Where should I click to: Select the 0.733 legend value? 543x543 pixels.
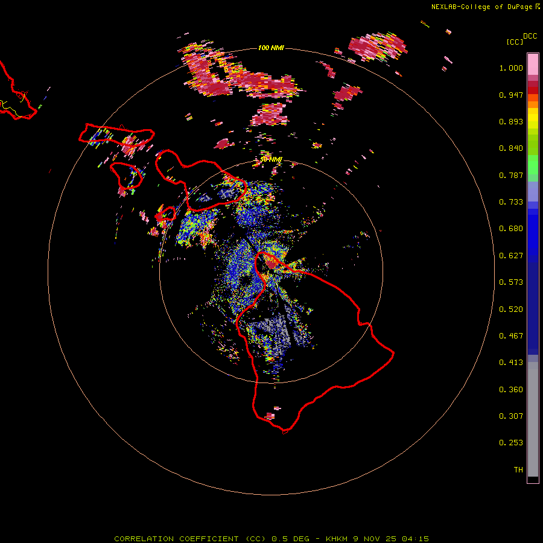[x=511, y=202]
